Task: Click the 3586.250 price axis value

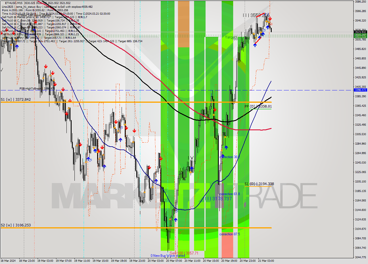Action: (x=360, y=2)
